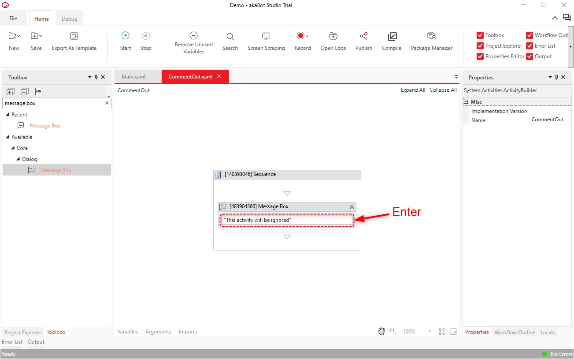Collapse the Available tree group
This screenshot has height=359, width=574.
pos(7,137)
